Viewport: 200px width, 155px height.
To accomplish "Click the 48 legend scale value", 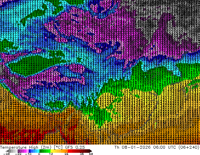I will (91, 154).
